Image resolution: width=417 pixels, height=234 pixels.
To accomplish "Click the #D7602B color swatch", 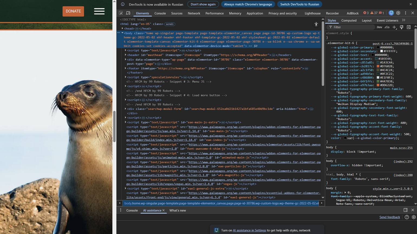I will point(378,66).
